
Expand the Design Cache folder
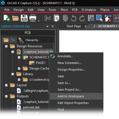(x=19, y=68)
